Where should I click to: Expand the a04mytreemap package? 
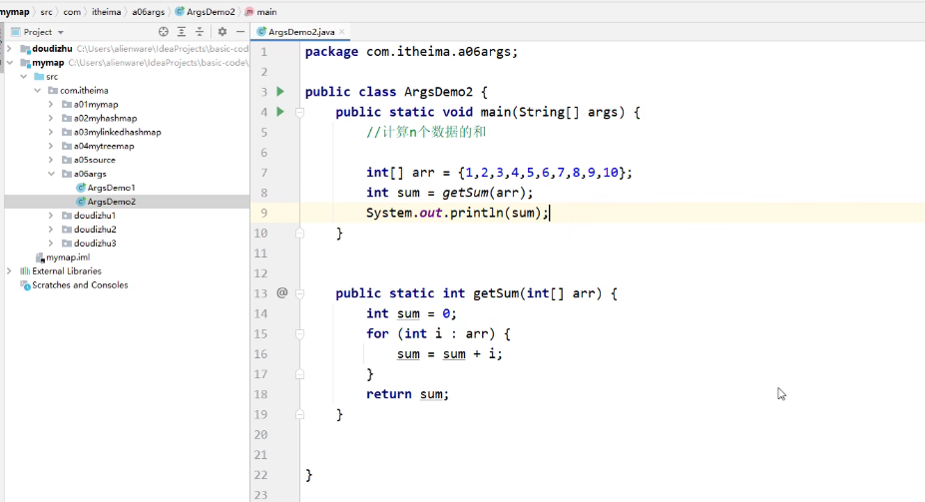pos(51,146)
